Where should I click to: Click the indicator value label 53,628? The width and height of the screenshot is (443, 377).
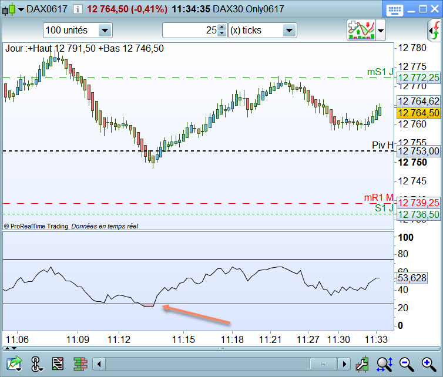(412, 278)
